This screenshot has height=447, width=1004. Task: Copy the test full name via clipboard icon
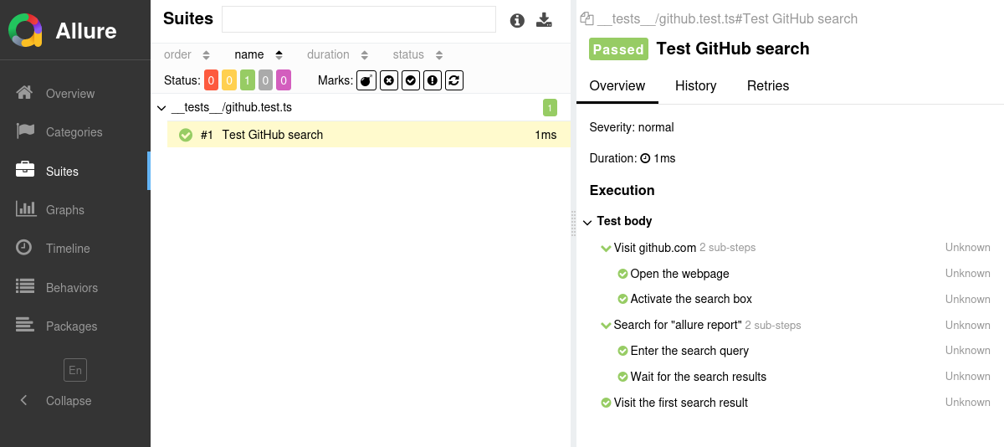[587, 18]
